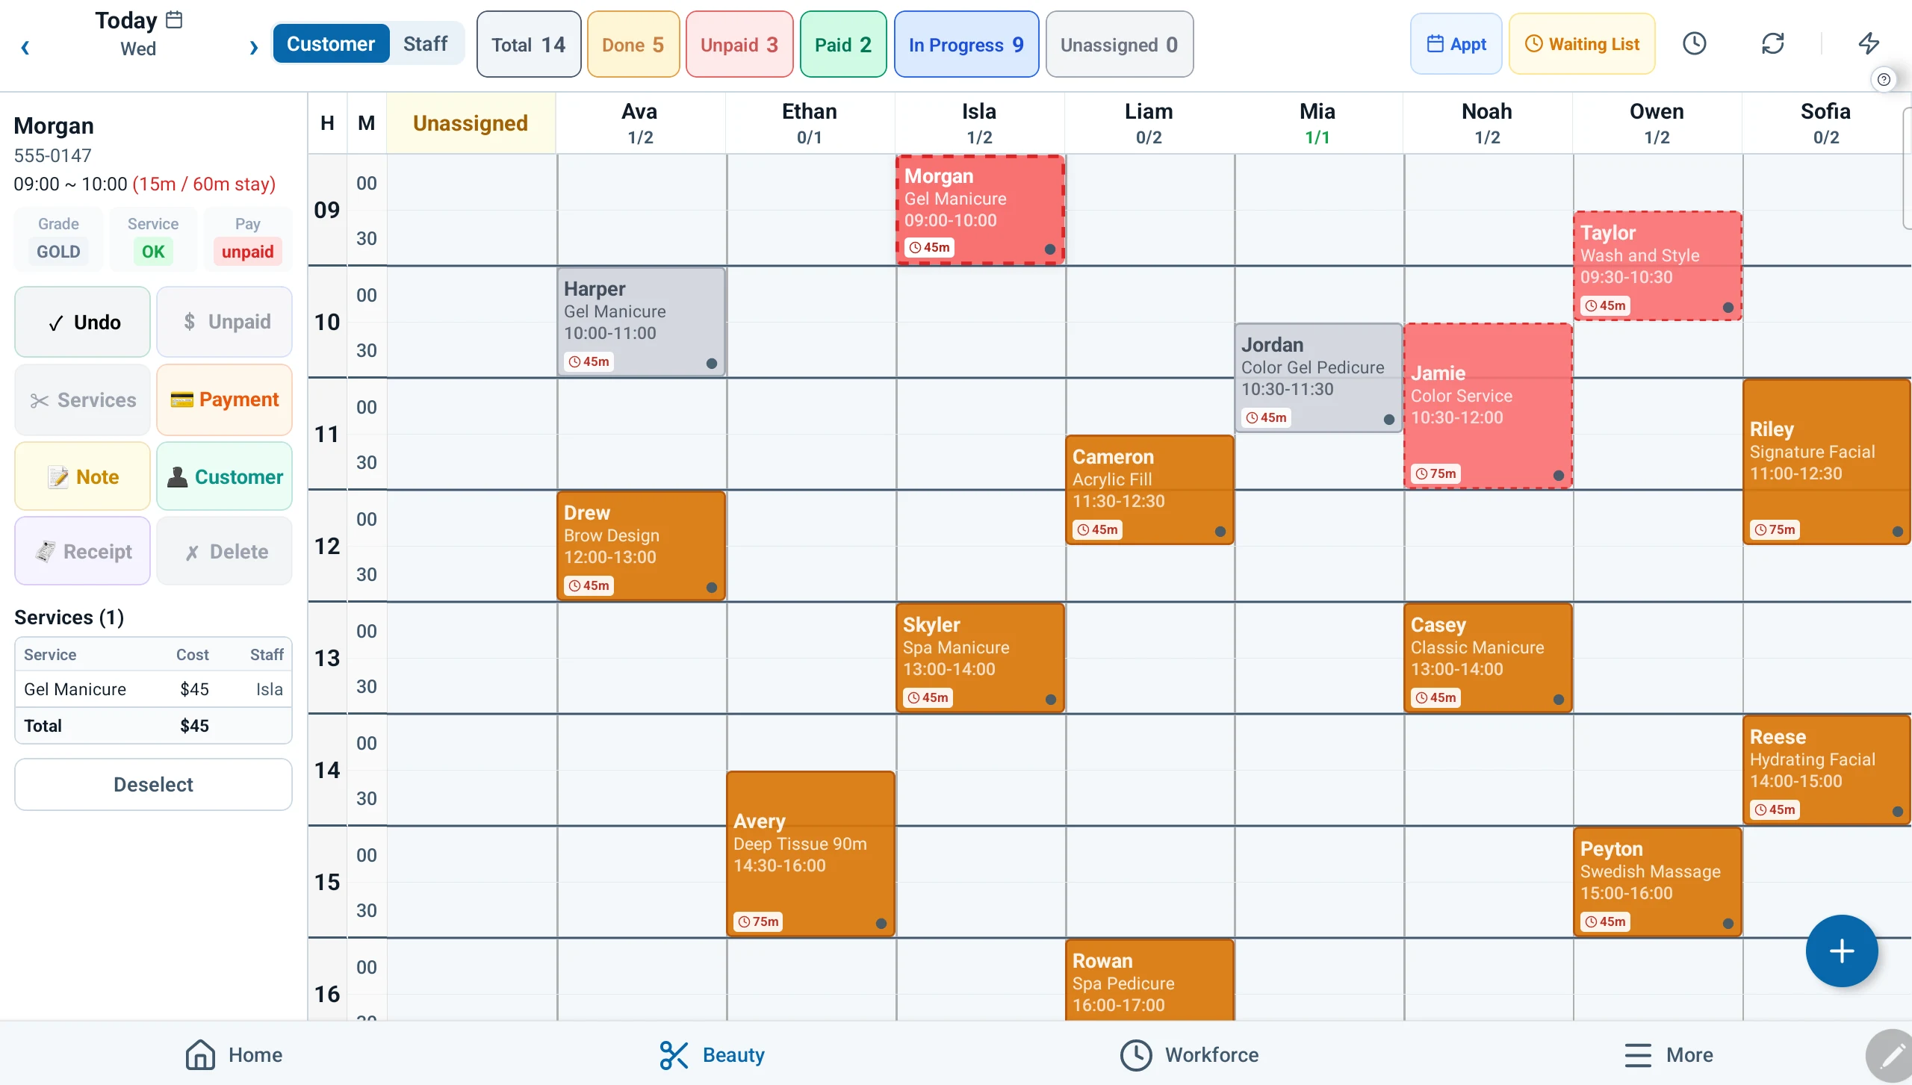Click the lightning bolt quick action icon
The image size is (1912, 1085).
pyautogui.click(x=1869, y=44)
